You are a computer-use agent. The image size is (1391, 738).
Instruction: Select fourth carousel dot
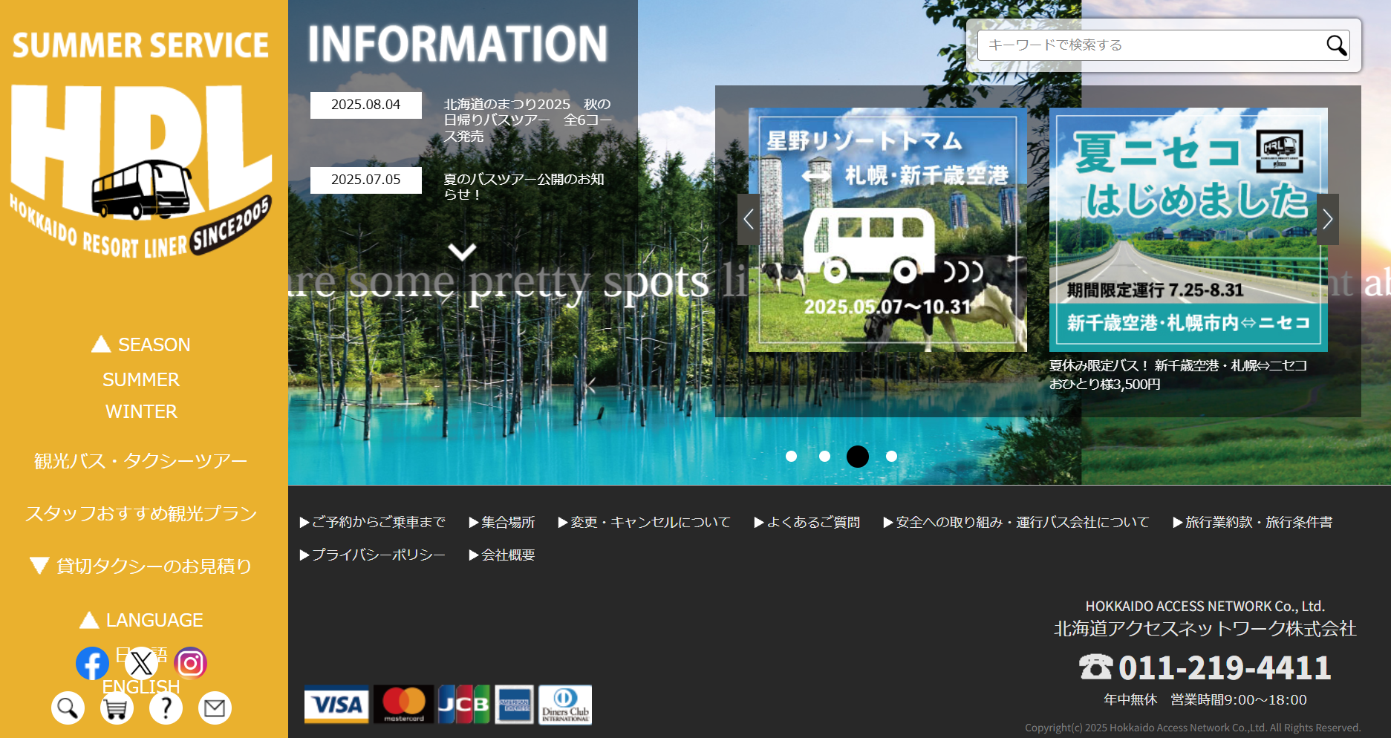point(891,456)
